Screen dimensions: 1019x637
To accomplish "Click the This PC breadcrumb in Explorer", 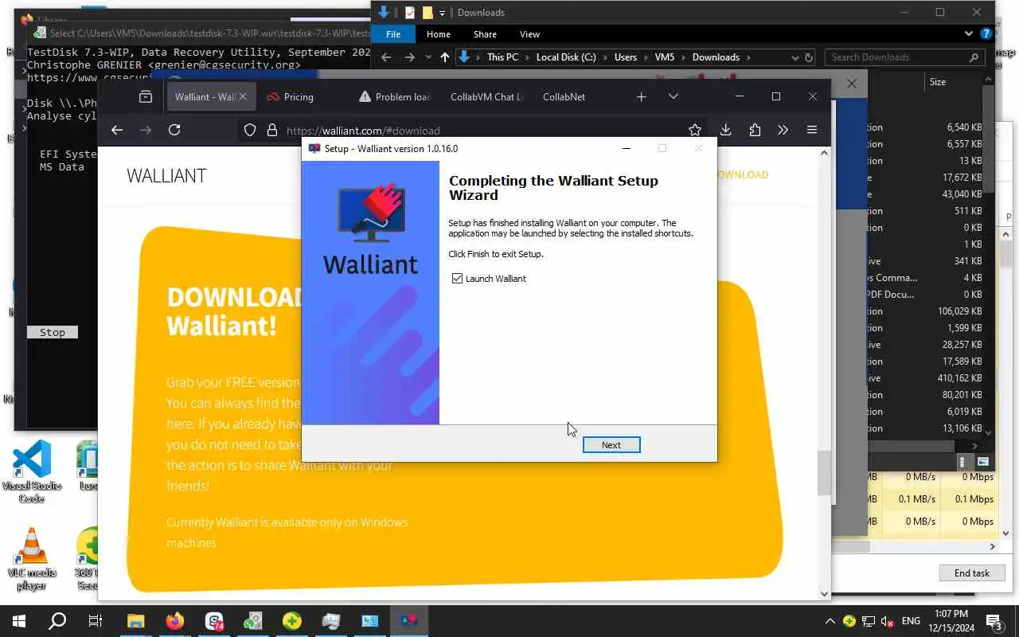I will [x=502, y=57].
